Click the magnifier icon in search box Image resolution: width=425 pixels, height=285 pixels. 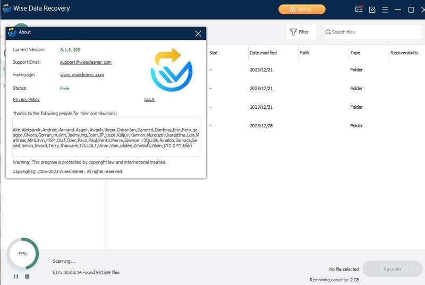[328, 32]
